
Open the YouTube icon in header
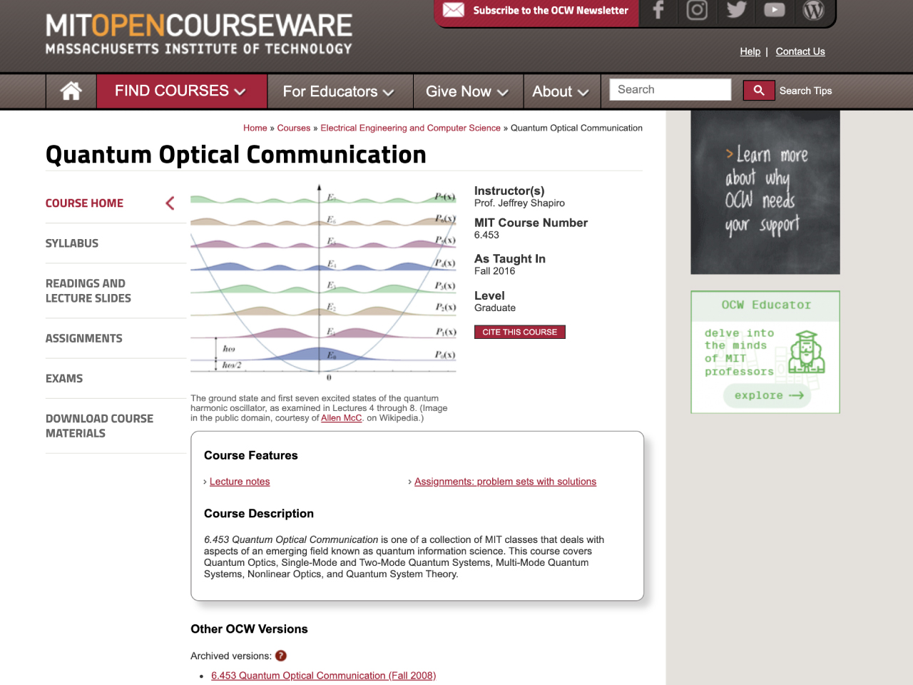[x=775, y=10]
